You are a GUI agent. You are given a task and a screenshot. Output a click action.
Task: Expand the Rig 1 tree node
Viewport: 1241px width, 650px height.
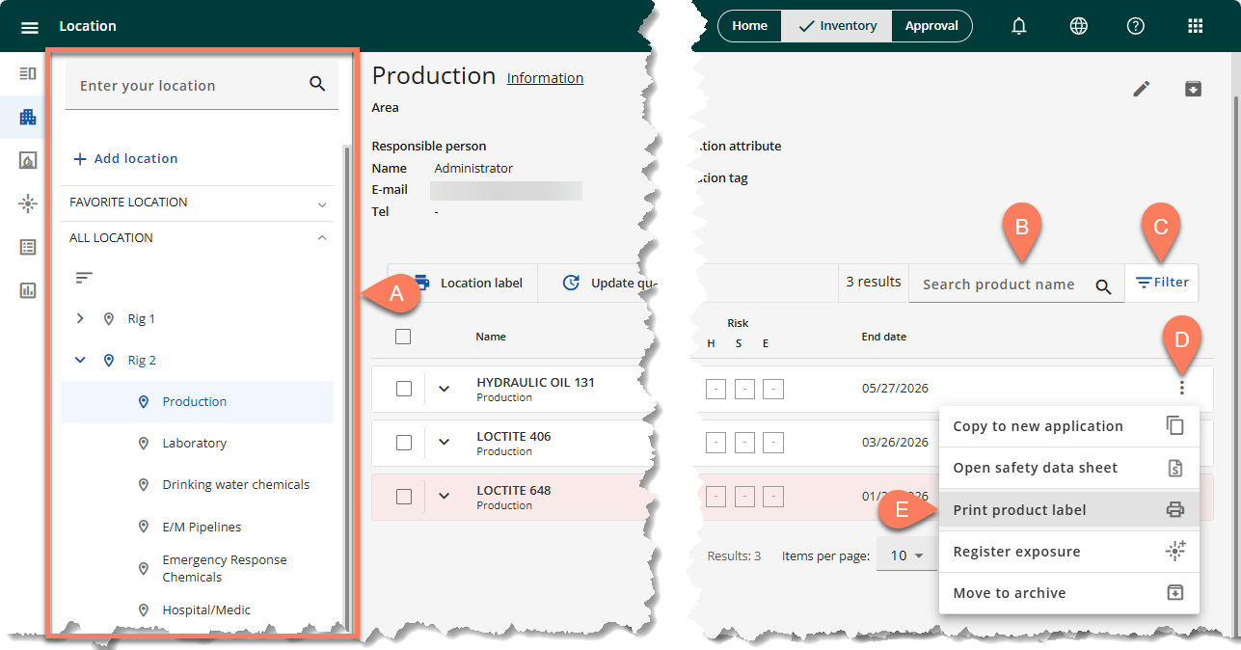[x=80, y=318]
